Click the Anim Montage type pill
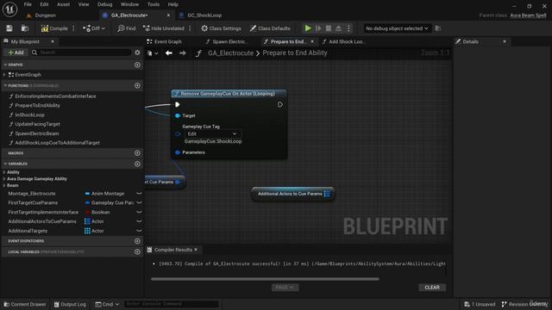The width and height of the screenshot is (552, 310). [105, 194]
